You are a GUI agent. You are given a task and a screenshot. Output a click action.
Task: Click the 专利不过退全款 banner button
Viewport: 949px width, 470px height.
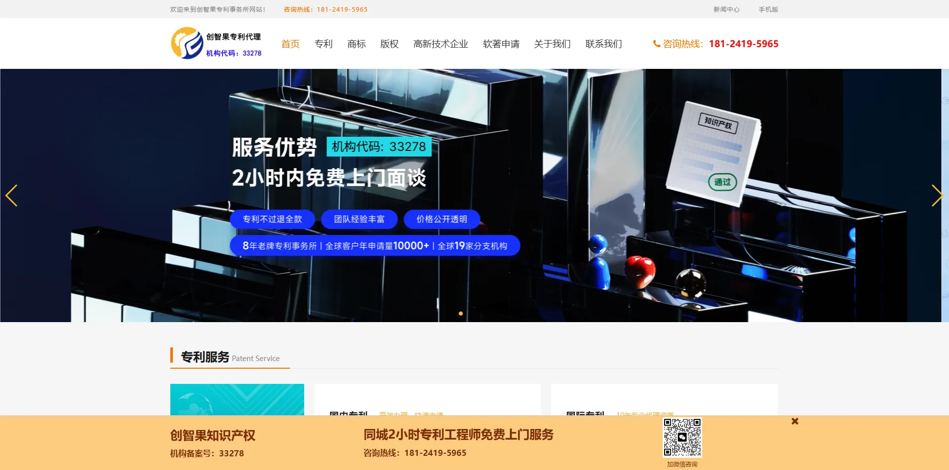272,219
